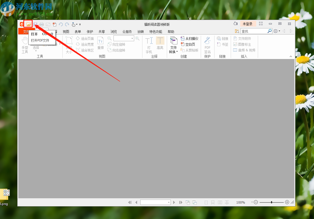Viewport: 314px width, 219px height.
Task: Click 适合宽度 fit width option
Action: pos(85,44)
